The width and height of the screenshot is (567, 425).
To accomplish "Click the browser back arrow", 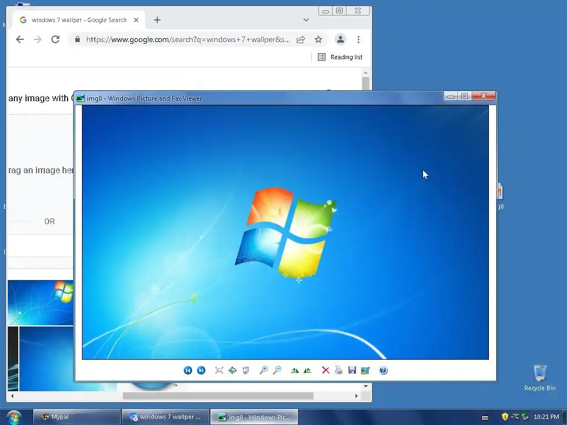I will [20, 39].
